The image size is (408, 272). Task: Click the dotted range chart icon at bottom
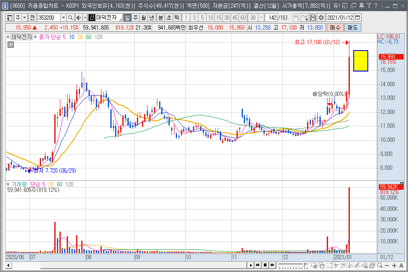tap(328, 266)
